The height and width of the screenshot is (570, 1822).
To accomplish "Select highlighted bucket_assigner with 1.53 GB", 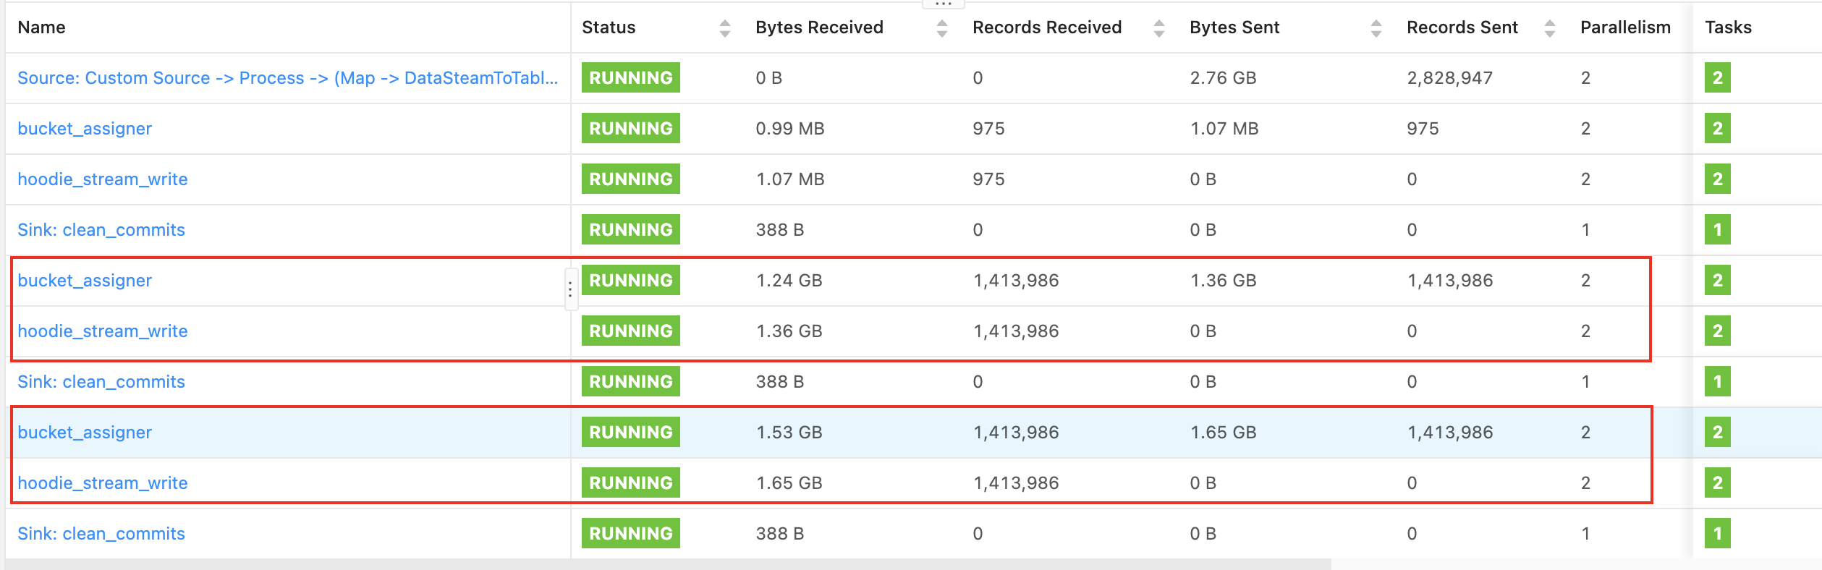I will (x=85, y=433).
